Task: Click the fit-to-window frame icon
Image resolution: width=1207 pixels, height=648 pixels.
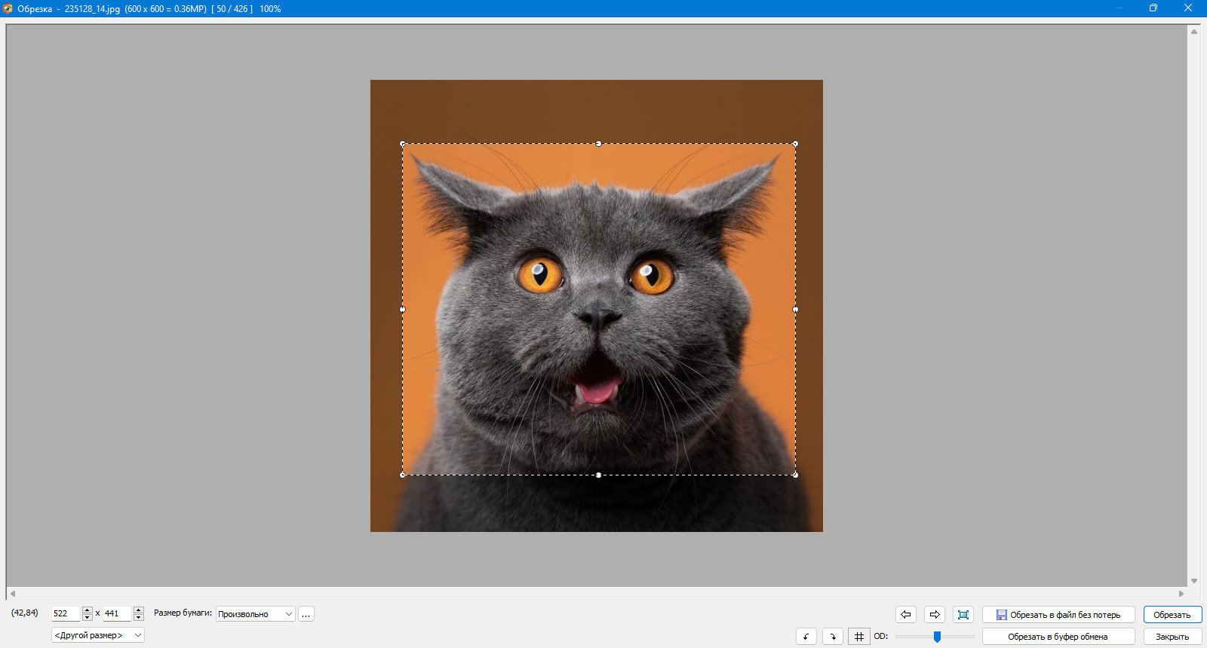Action: [x=963, y=614]
